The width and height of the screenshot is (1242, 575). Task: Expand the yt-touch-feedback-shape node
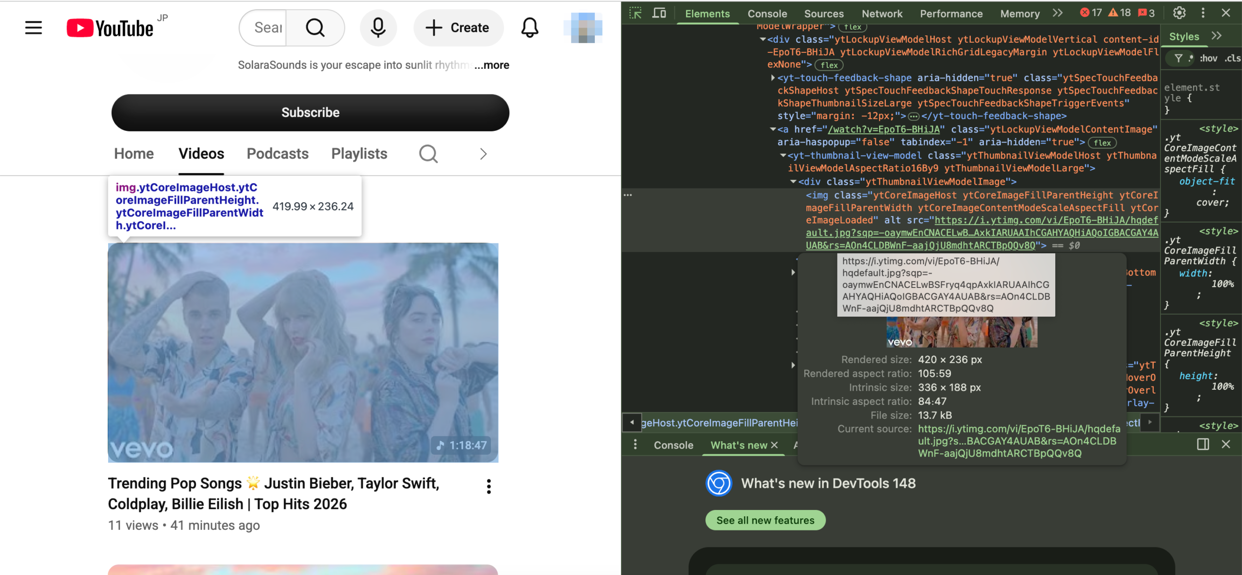[773, 78]
